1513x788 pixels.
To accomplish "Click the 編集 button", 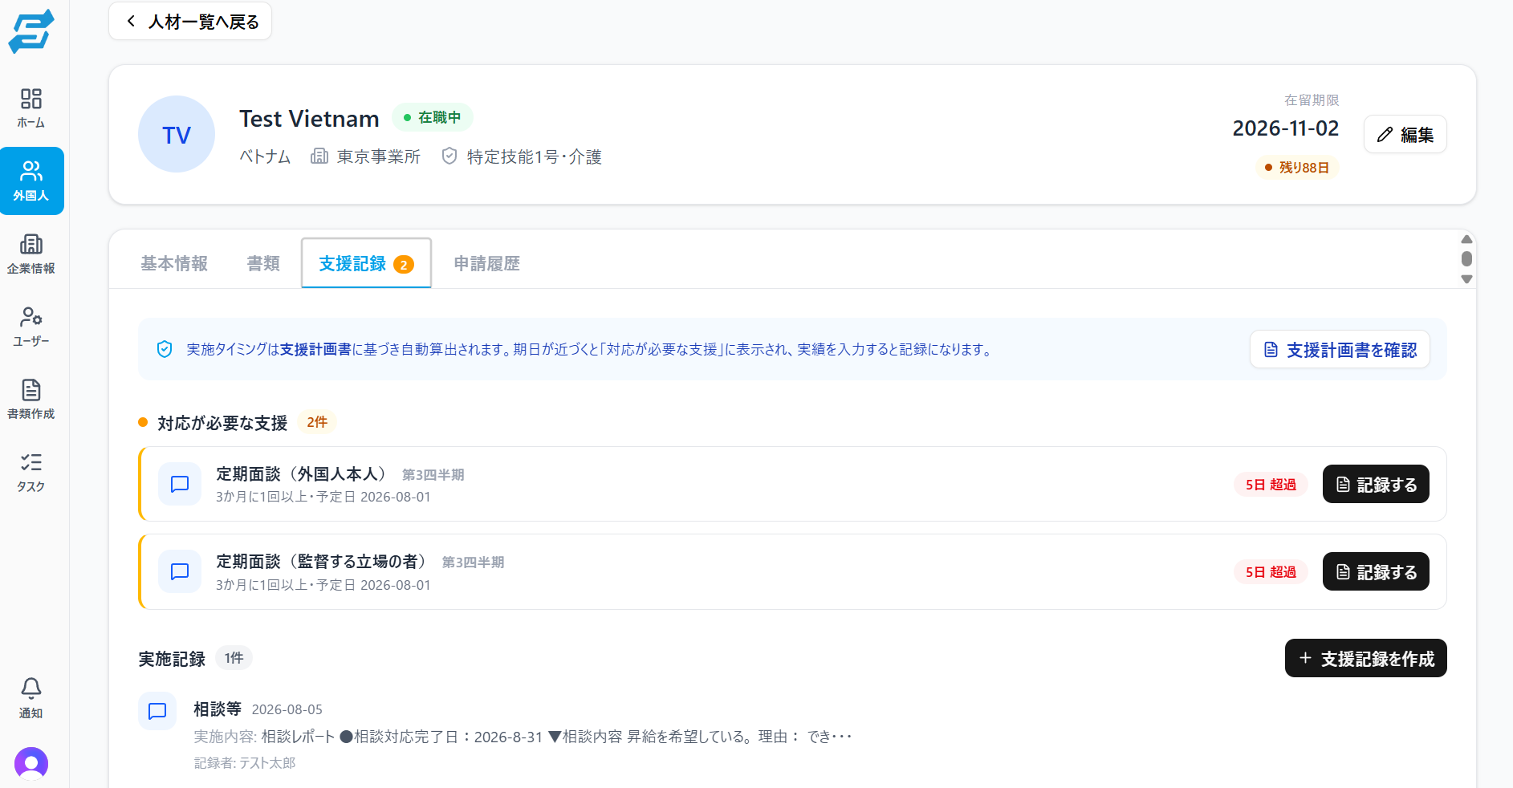I will pos(1405,134).
